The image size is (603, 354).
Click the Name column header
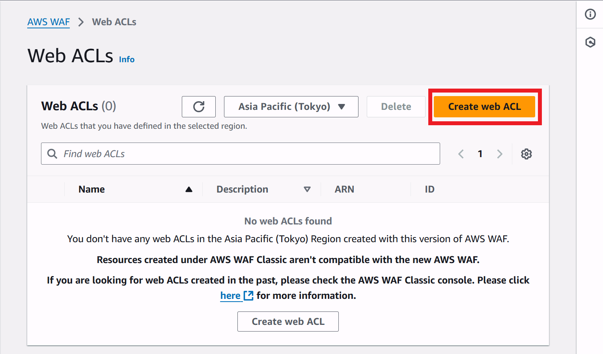point(91,189)
